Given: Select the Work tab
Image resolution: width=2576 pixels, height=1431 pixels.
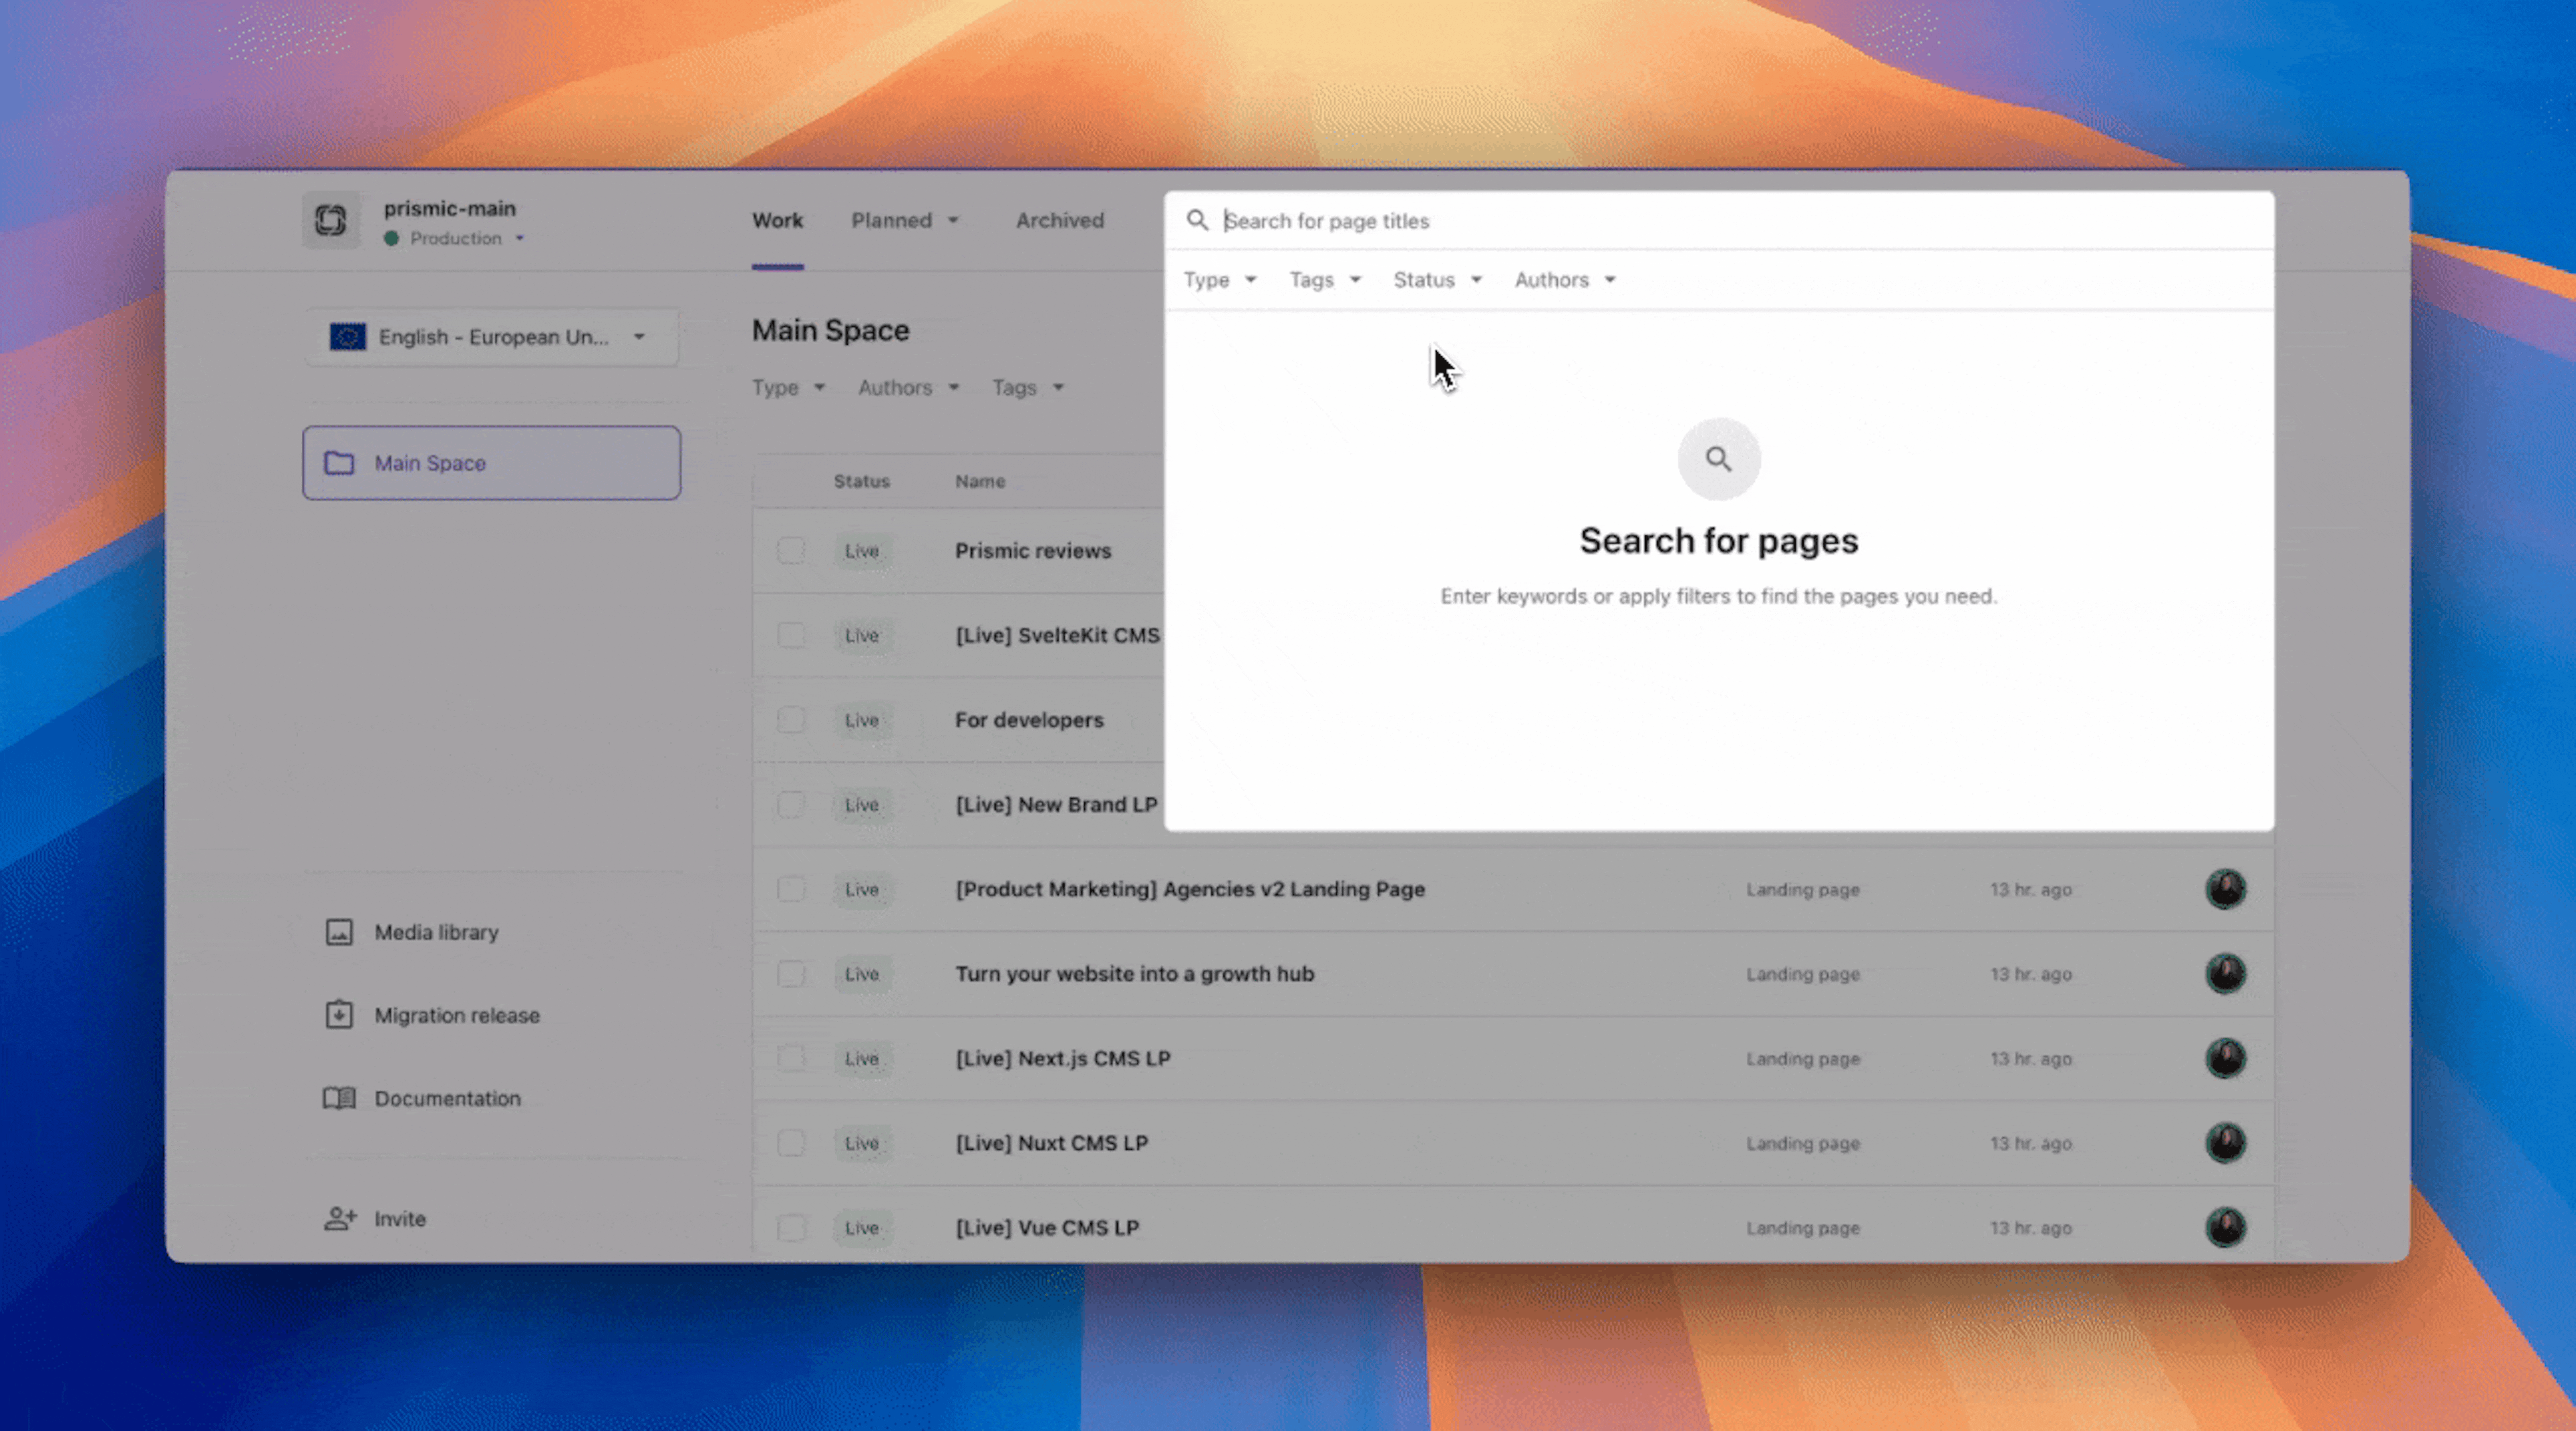Looking at the screenshot, I should pyautogui.click(x=777, y=219).
